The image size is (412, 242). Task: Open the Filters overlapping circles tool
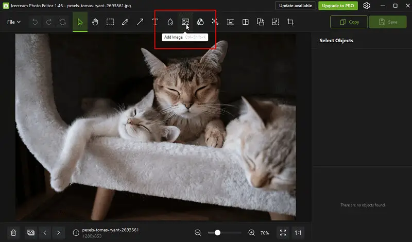point(200,22)
